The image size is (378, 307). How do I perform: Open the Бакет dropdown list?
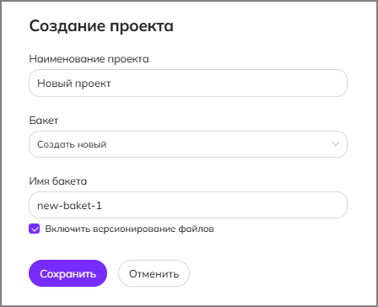coord(188,144)
